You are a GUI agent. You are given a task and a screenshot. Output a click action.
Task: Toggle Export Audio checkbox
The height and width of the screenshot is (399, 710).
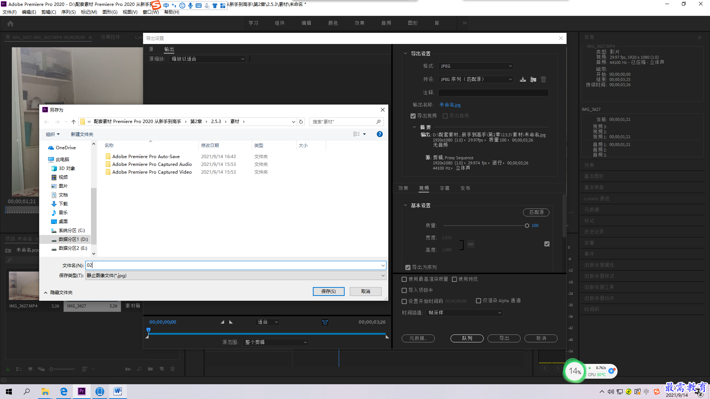445,116
